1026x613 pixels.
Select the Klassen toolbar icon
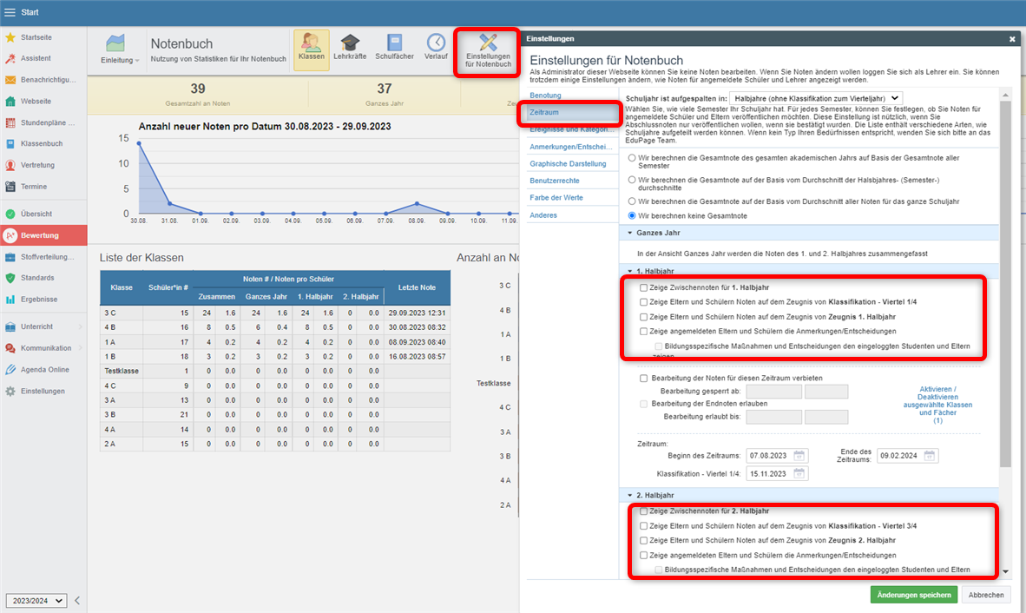[312, 49]
